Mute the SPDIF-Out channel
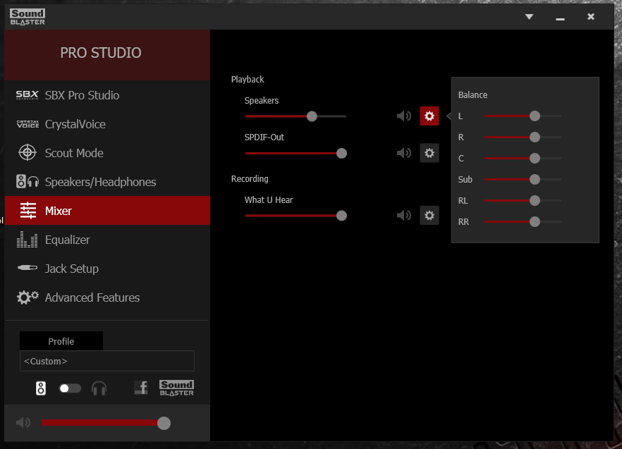Image resolution: width=622 pixels, height=449 pixels. point(404,153)
